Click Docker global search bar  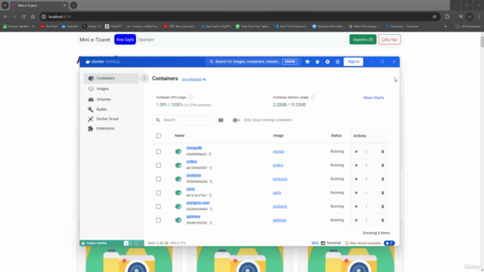253,62
